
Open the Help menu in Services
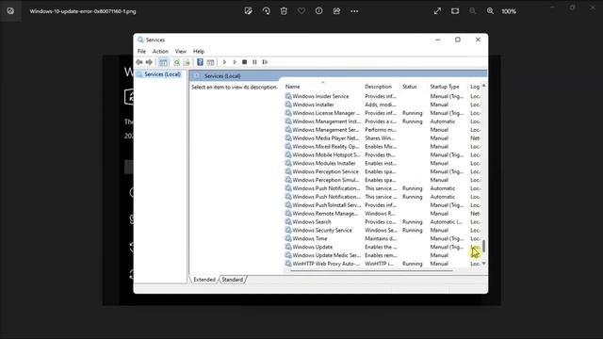199,51
